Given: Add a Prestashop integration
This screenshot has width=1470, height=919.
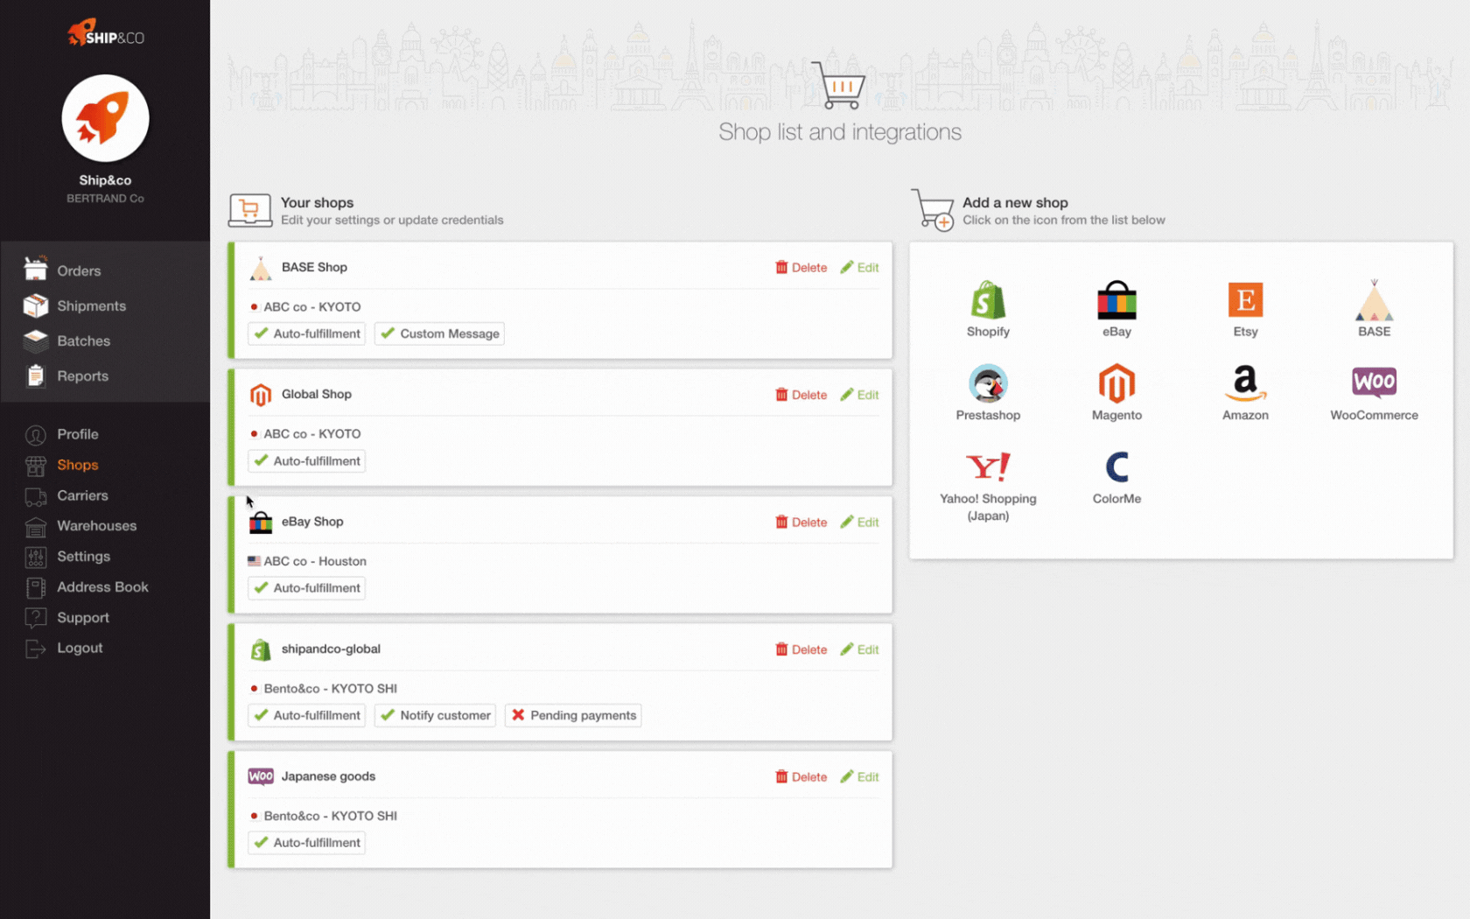Looking at the screenshot, I should (x=988, y=392).
